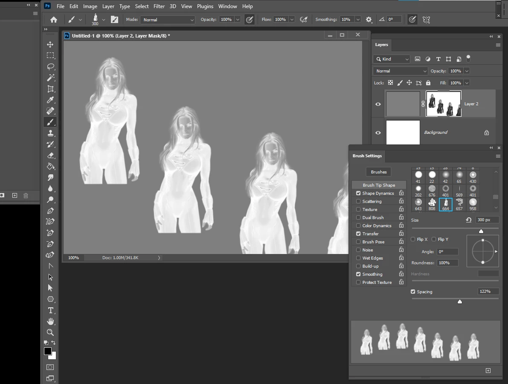
Task: Open the brush smoothing options gear
Action: coord(369,20)
